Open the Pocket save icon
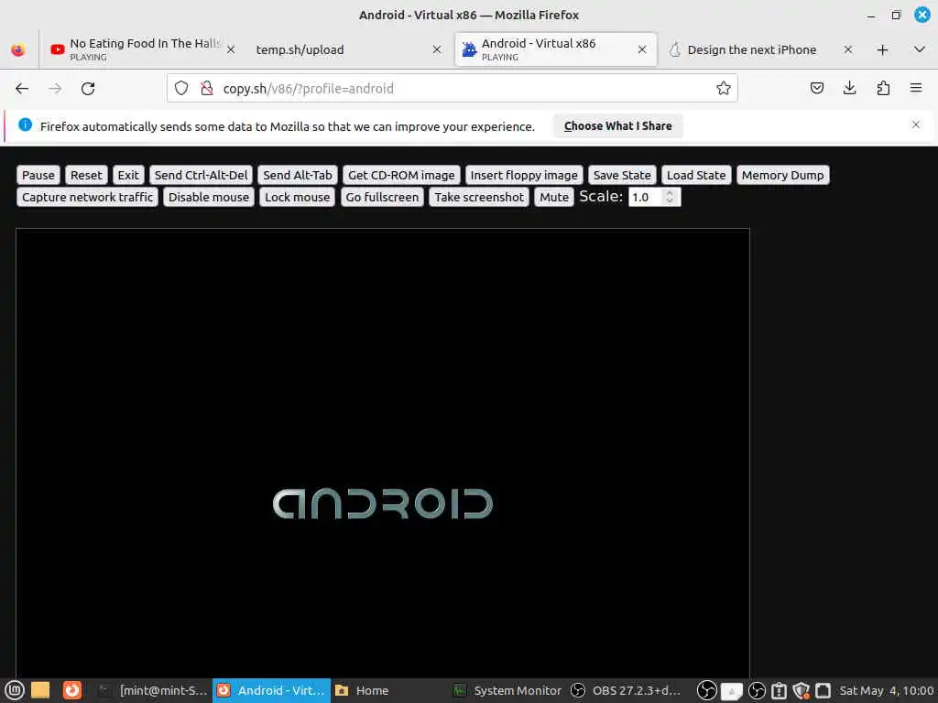Image resolution: width=938 pixels, height=703 pixels. click(816, 89)
